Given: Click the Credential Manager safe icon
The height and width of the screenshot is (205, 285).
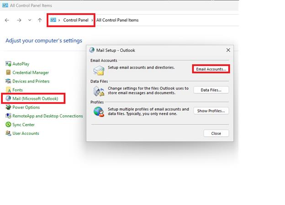Looking at the screenshot, I should pyautogui.click(x=8, y=72).
